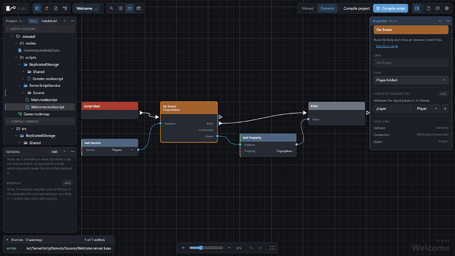Open Main.nodescript file

click(44, 100)
